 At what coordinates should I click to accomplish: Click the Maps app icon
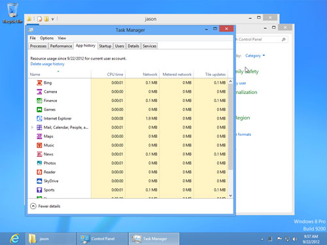(39, 137)
